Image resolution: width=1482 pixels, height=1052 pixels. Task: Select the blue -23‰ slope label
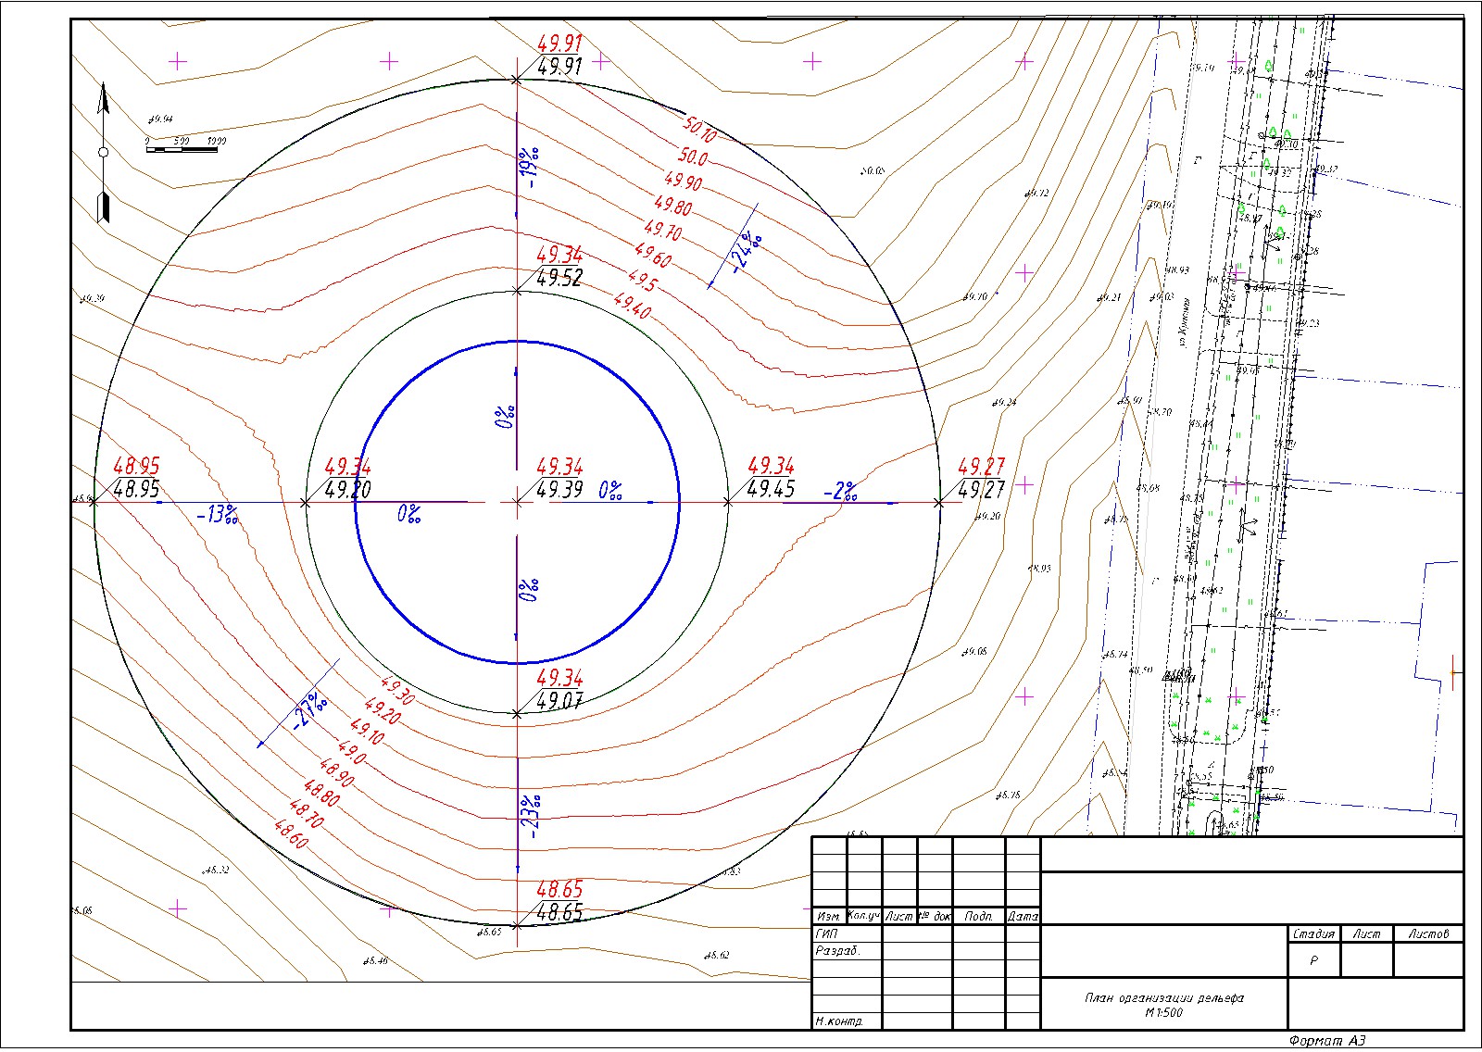(x=531, y=816)
